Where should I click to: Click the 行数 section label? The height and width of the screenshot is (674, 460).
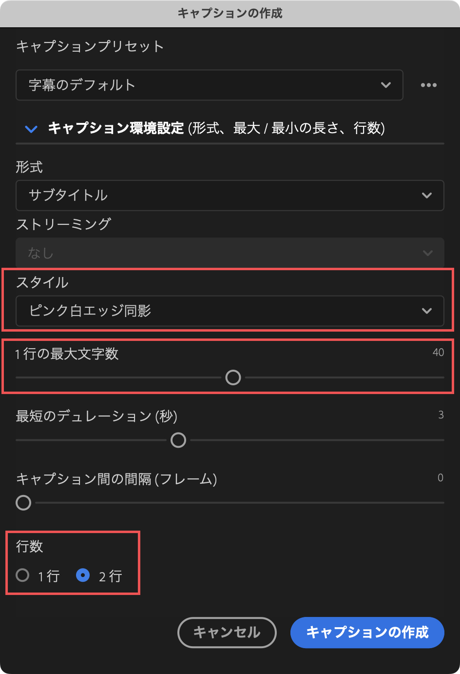click(x=29, y=547)
